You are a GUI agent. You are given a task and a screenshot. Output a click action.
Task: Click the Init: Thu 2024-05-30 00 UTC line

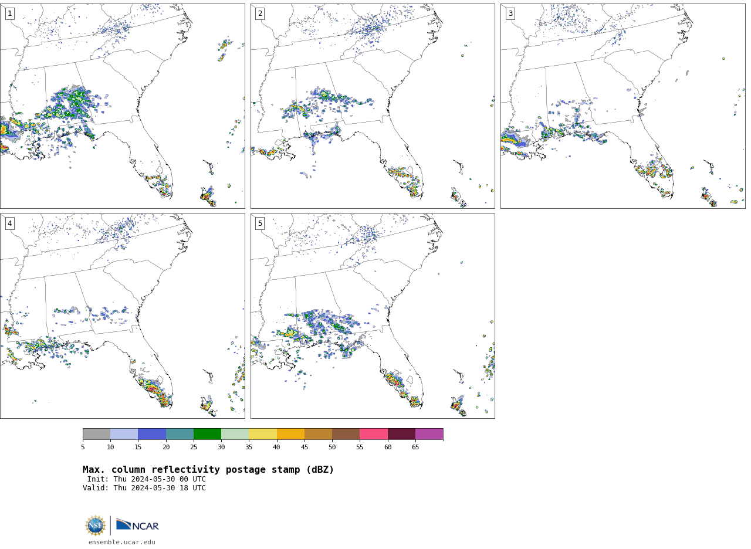point(147,479)
